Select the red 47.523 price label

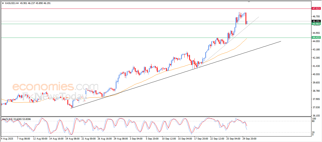coord(316,9)
